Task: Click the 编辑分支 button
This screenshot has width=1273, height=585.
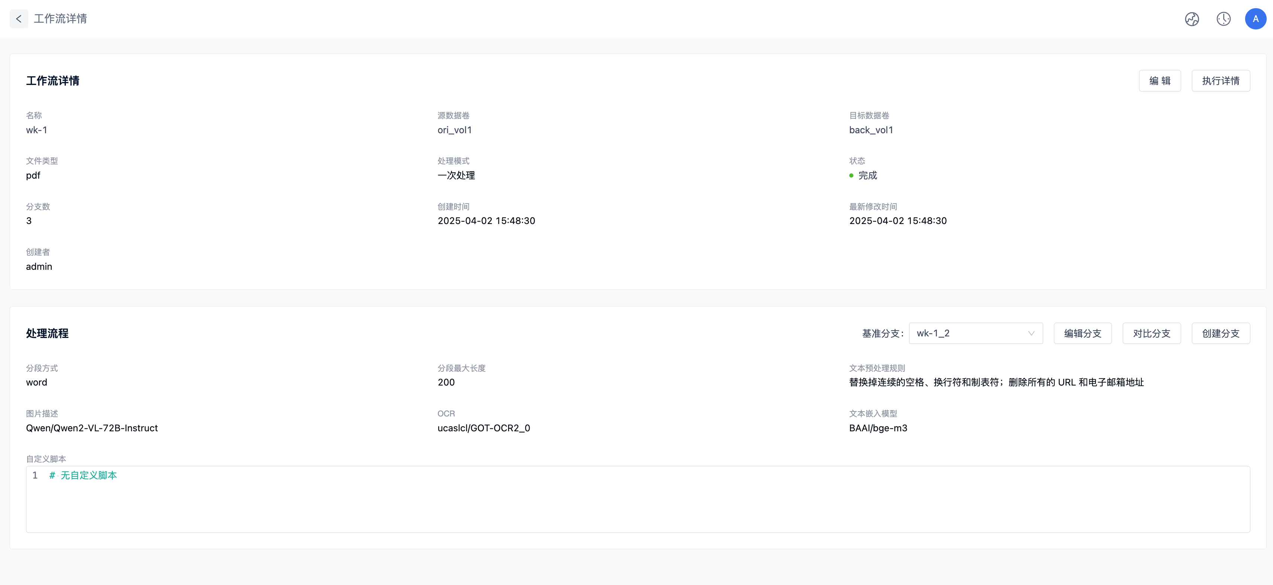Action: click(x=1082, y=333)
